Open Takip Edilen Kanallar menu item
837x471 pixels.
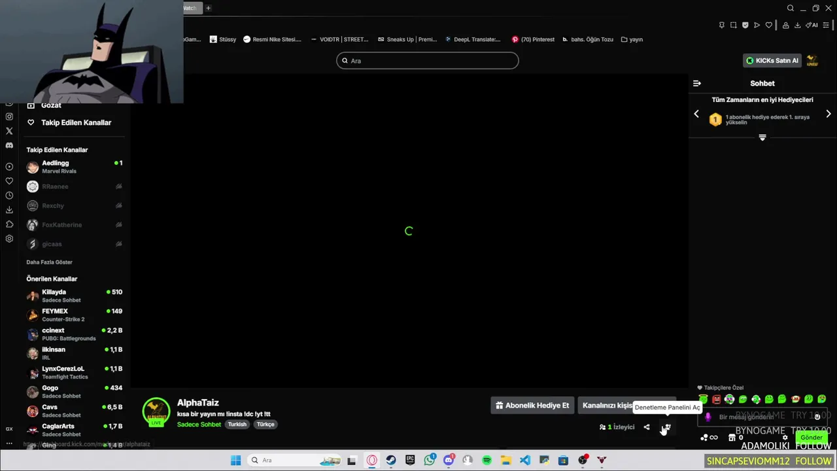(69, 122)
